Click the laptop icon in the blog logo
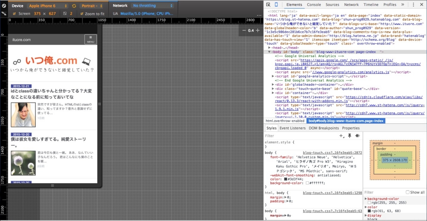This screenshot has width=427, height=221. click(x=86, y=61)
